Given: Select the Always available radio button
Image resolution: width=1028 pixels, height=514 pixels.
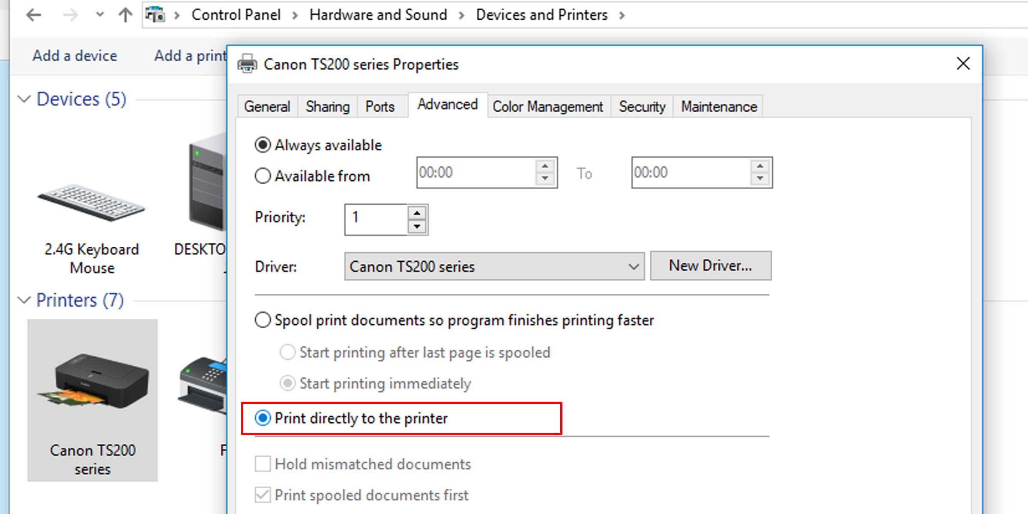Looking at the screenshot, I should 262,145.
